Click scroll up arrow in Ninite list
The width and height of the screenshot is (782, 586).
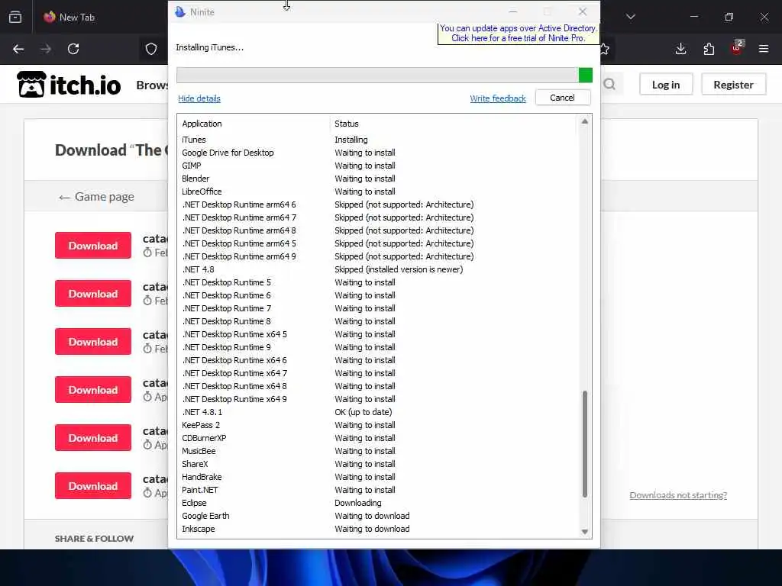(584, 121)
